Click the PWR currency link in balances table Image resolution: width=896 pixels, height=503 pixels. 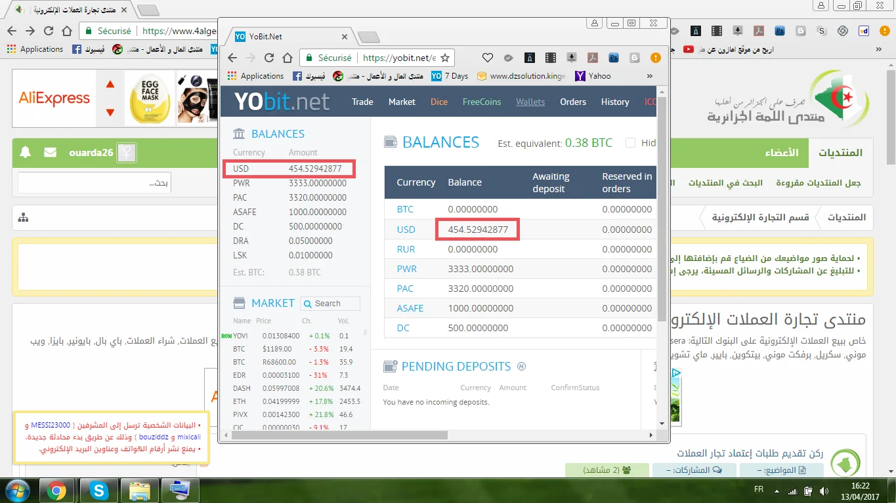click(x=406, y=269)
